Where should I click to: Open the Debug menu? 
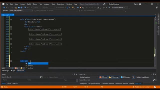[x=35, y=4]
